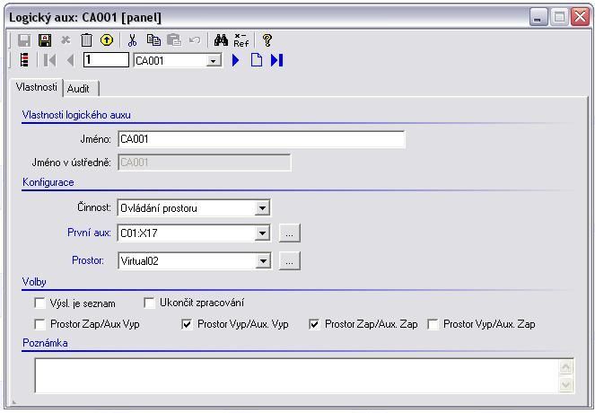Open search with the binoculars icon
The image size is (595, 413).
(221, 40)
